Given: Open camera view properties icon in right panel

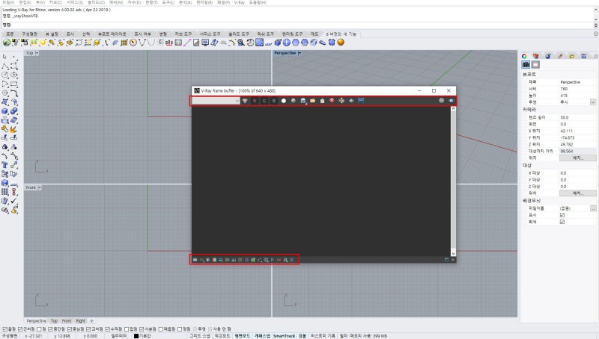Looking at the screenshot, I should coord(526,65).
